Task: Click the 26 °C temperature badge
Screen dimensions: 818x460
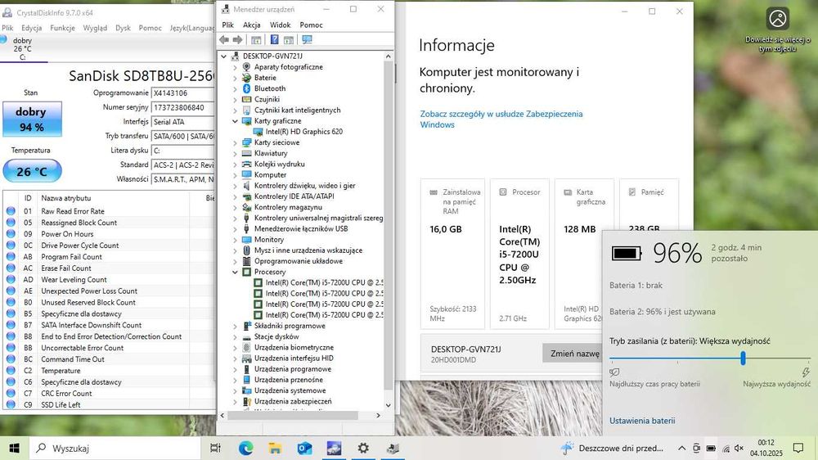Action: coord(32,171)
